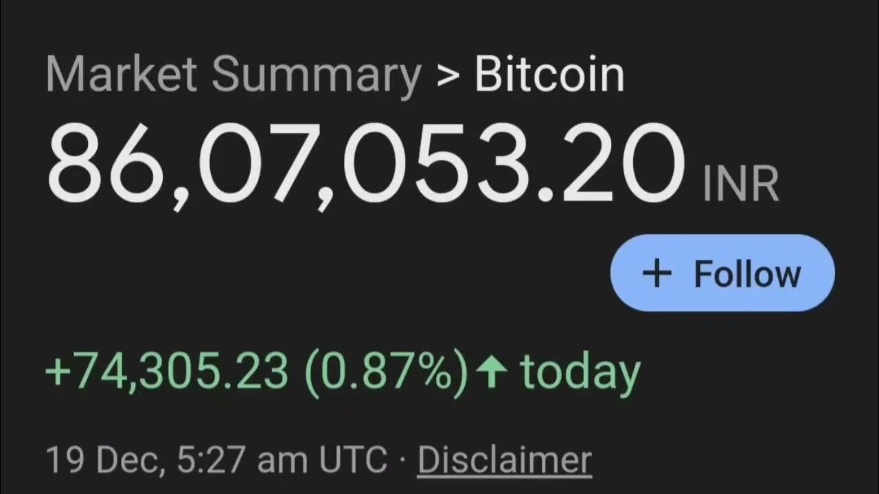The image size is (879, 494).
Task: Click the word "Market" in the breadcrumb
Action: click(122, 75)
